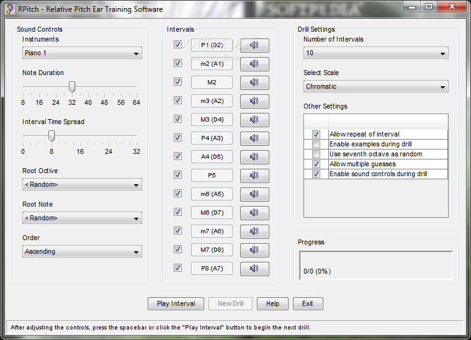Toggle the M2 interval checkbox
471x340 pixels.
pyautogui.click(x=178, y=82)
